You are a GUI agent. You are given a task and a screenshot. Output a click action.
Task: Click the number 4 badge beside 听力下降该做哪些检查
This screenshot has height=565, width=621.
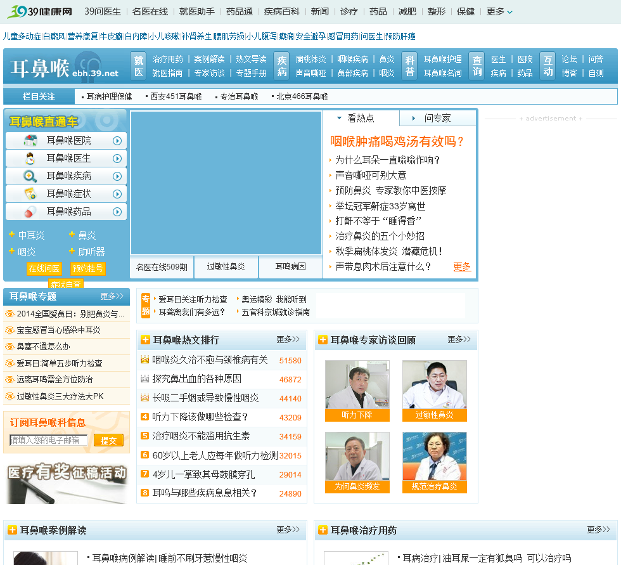pos(145,417)
